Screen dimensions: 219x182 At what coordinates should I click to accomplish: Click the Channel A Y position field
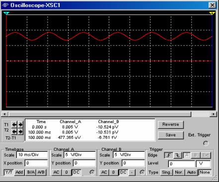(84, 163)
